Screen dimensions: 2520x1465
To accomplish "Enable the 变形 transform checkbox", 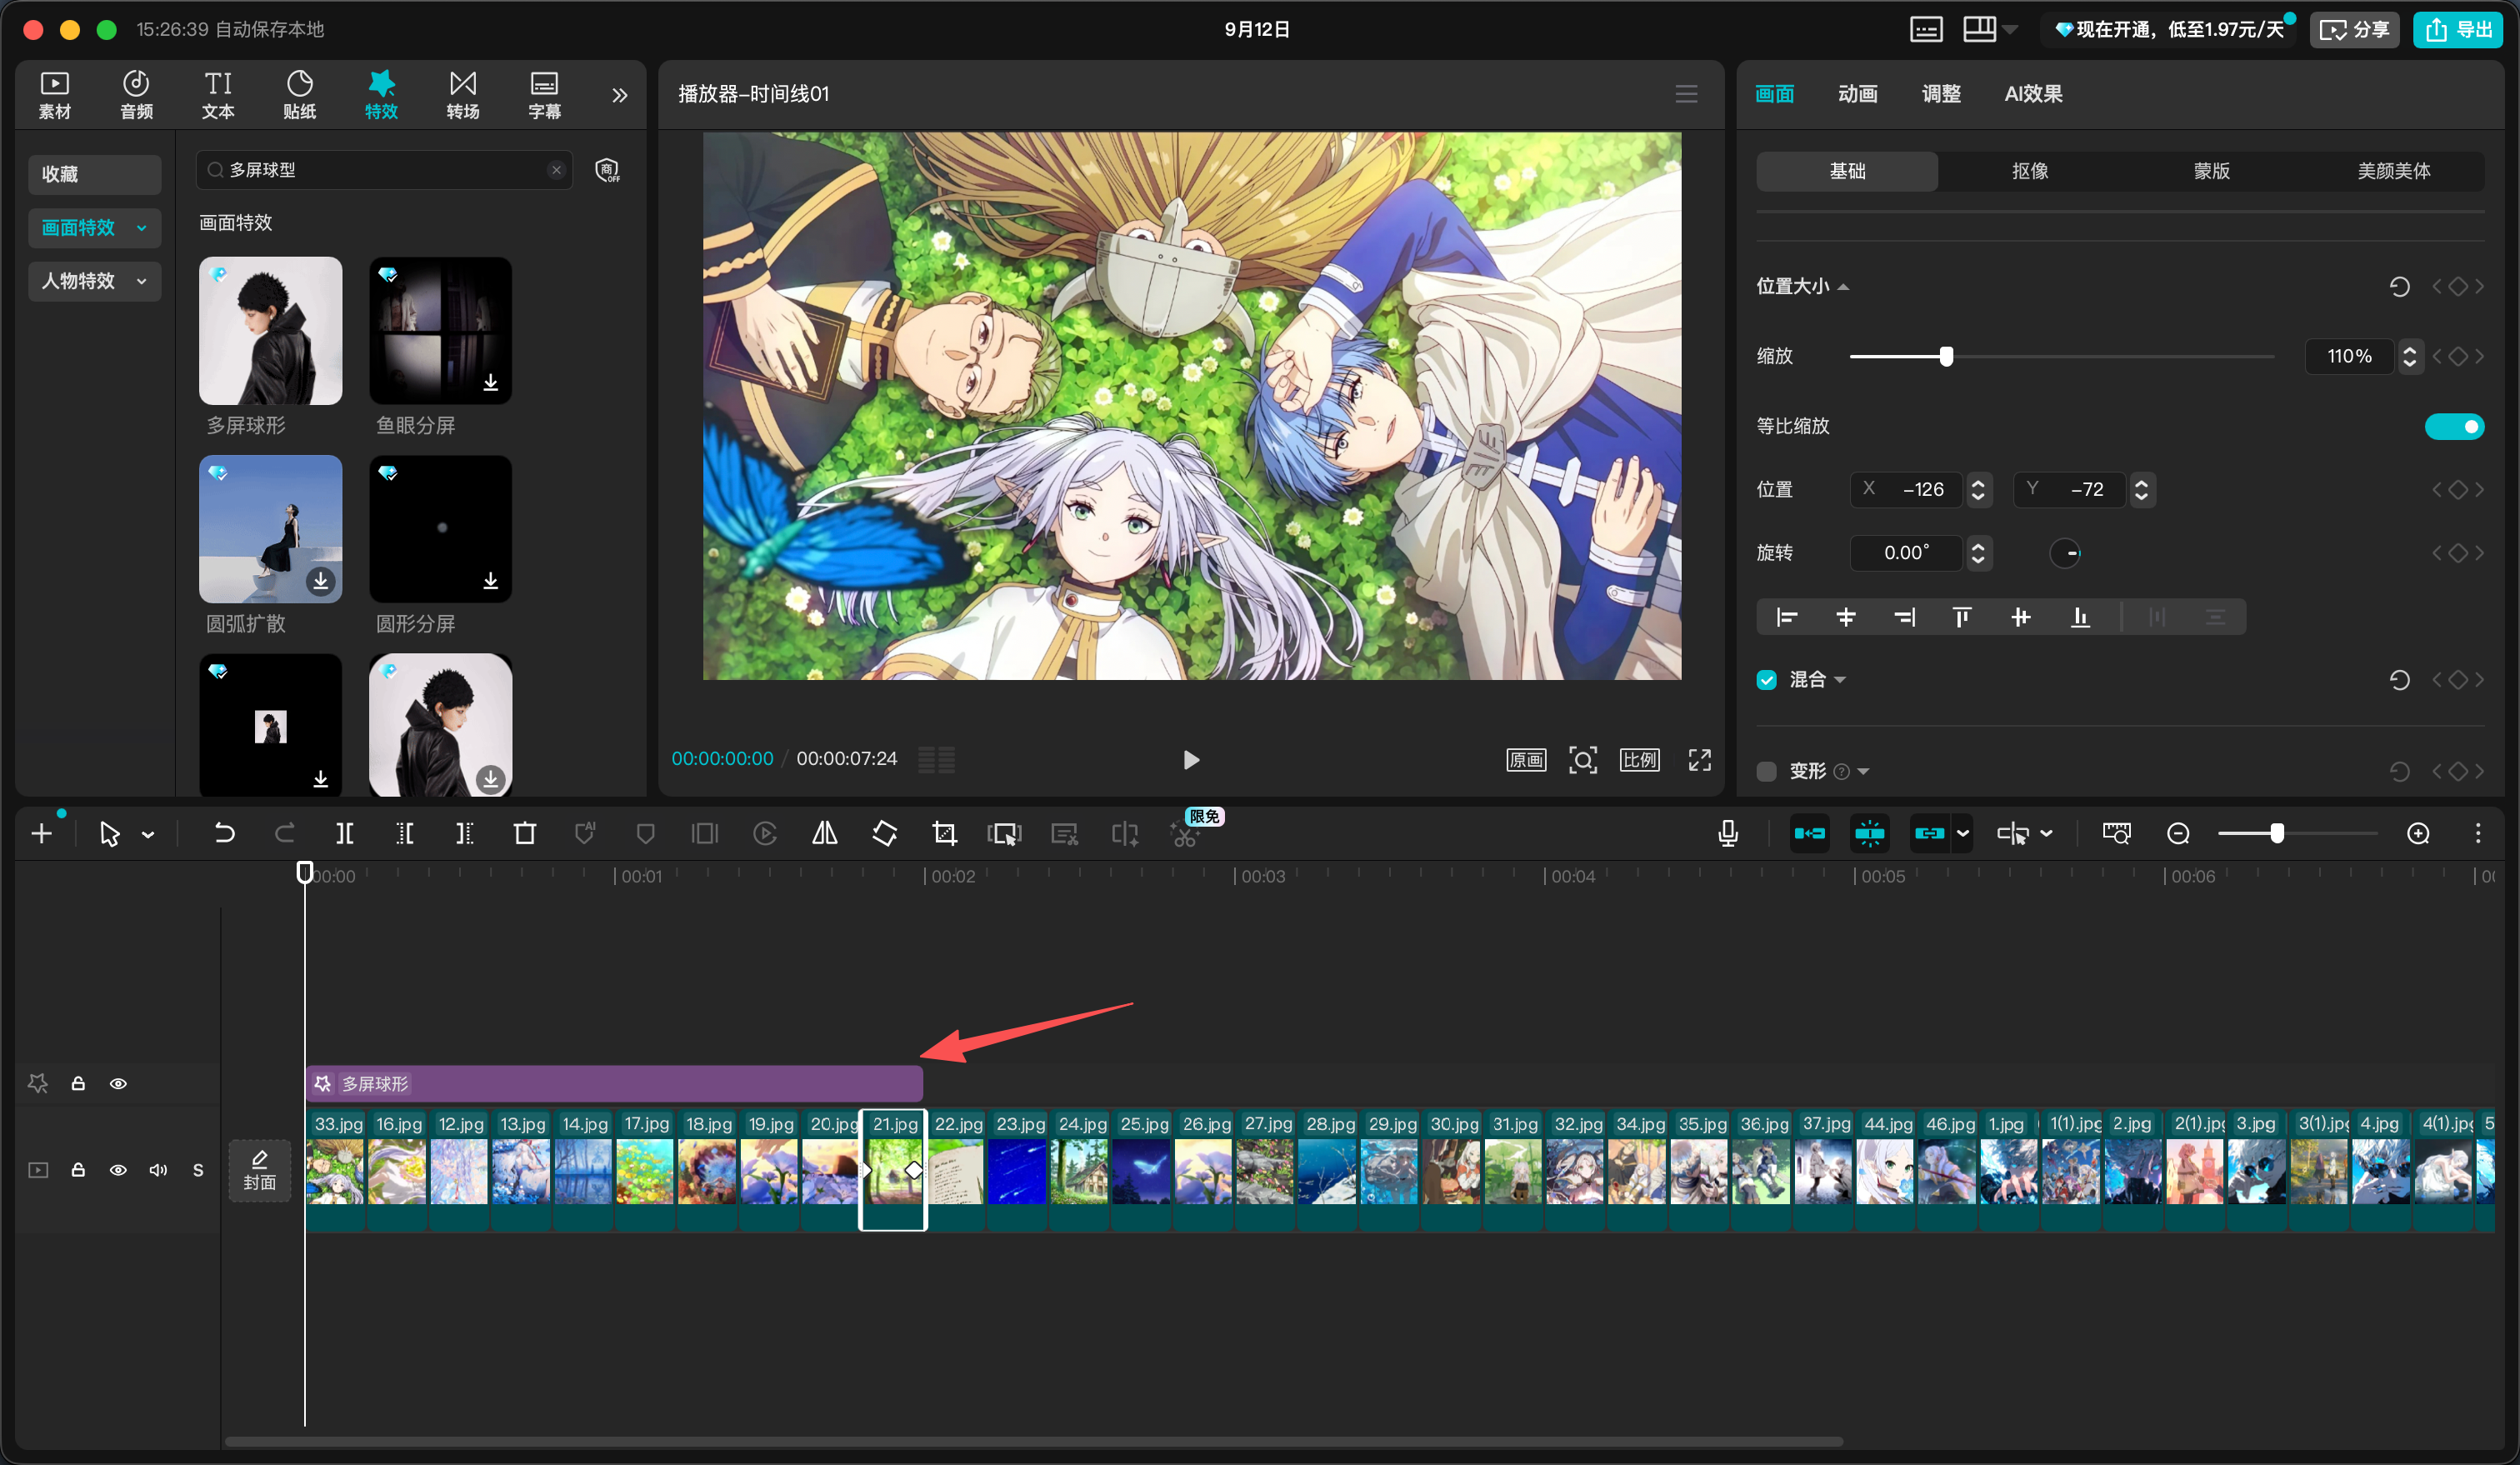I will (1767, 771).
